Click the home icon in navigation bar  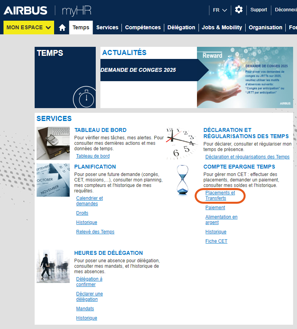point(62,27)
